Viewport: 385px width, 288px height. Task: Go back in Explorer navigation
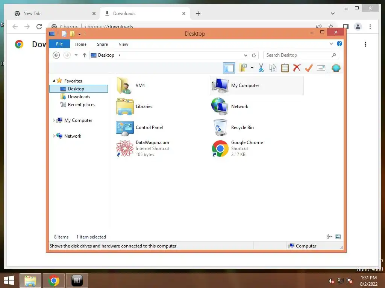(x=56, y=55)
